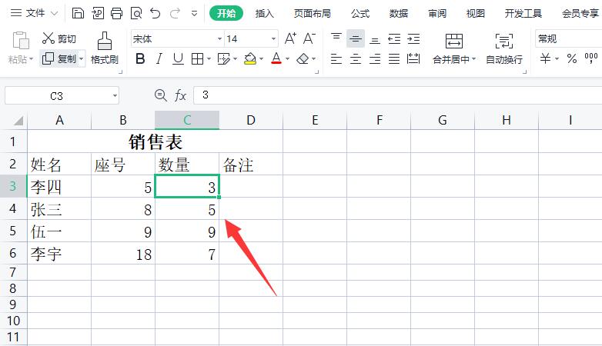Undo the last action

156,13
